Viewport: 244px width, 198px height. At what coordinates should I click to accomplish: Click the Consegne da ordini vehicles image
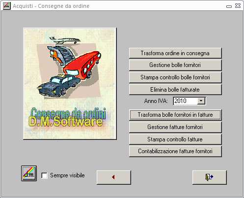click(70, 84)
